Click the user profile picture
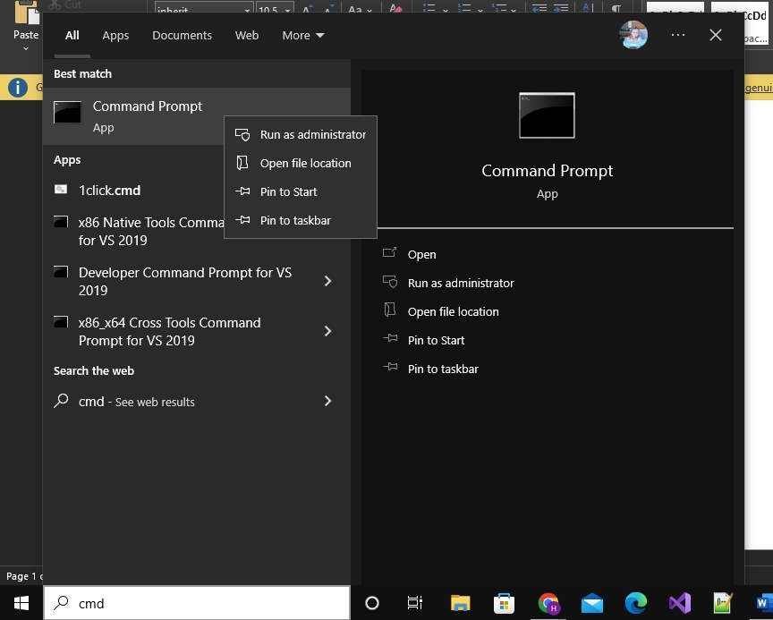The height and width of the screenshot is (620, 773). [x=633, y=35]
